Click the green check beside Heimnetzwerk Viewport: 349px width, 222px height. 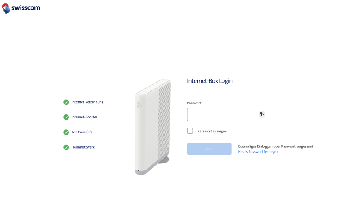(66, 147)
